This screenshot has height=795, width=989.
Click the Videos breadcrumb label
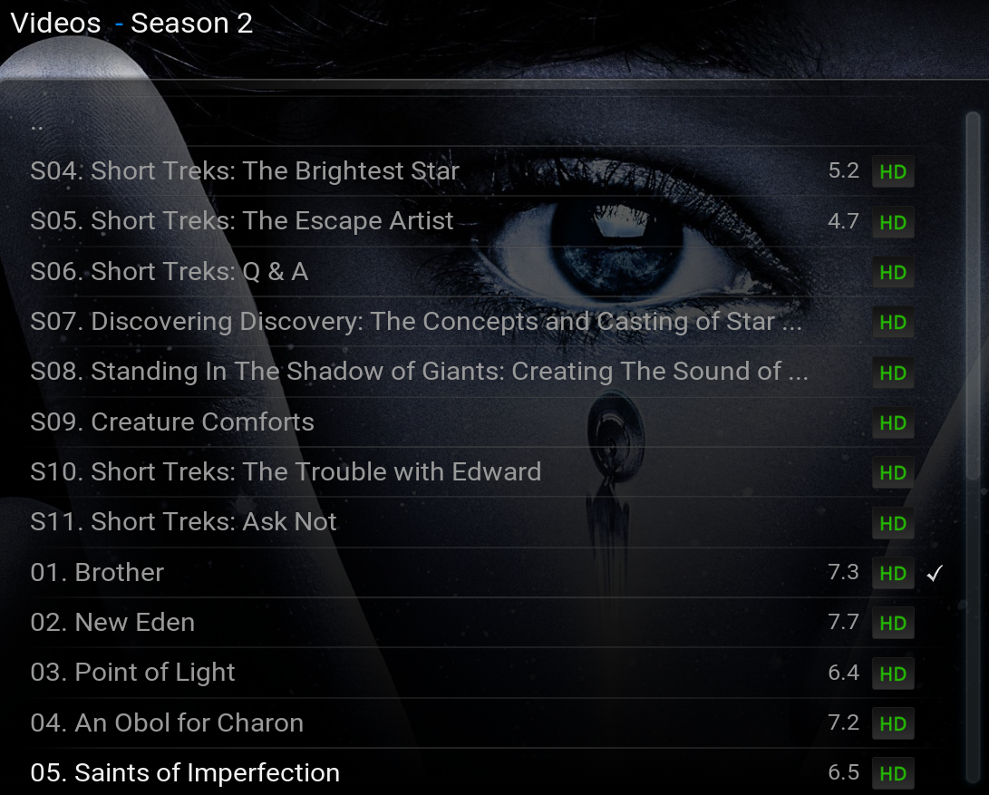pyautogui.click(x=56, y=24)
